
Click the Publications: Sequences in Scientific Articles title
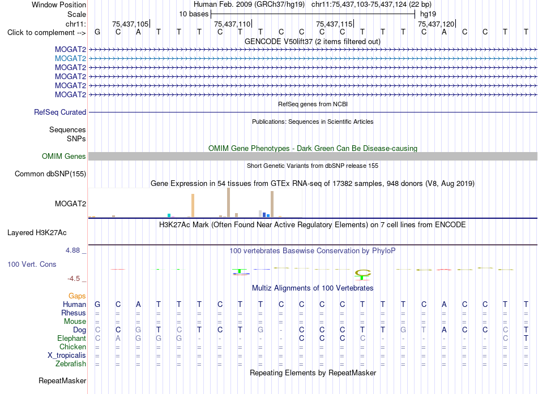coord(313,122)
